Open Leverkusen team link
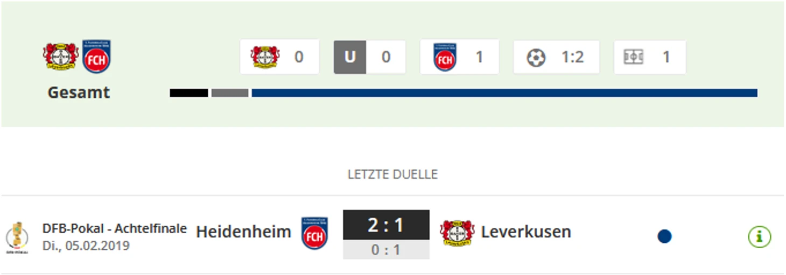 pyautogui.click(x=525, y=232)
